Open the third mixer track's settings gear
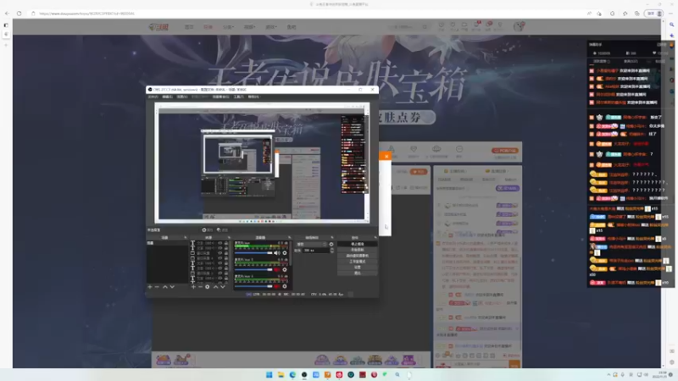This screenshot has height=381, width=678. [x=285, y=286]
